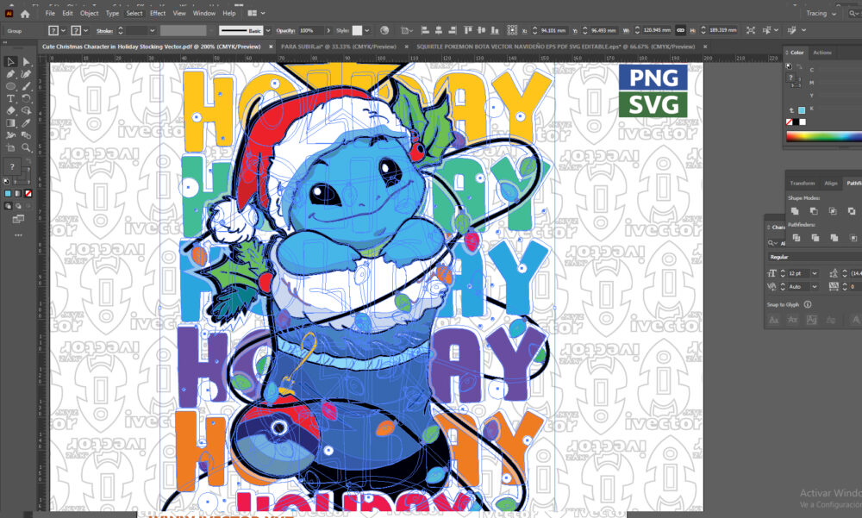Switch to Actions panel tab
The image size is (862, 518).
click(x=822, y=53)
